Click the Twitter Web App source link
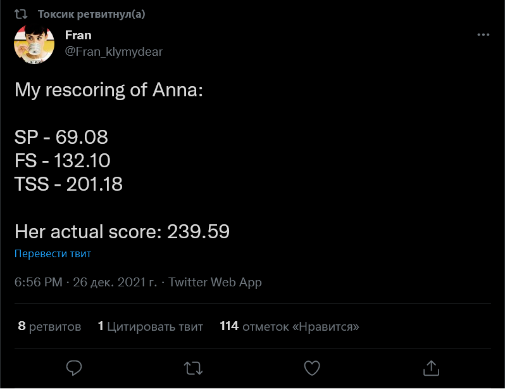The width and height of the screenshot is (505, 389). pos(215,283)
